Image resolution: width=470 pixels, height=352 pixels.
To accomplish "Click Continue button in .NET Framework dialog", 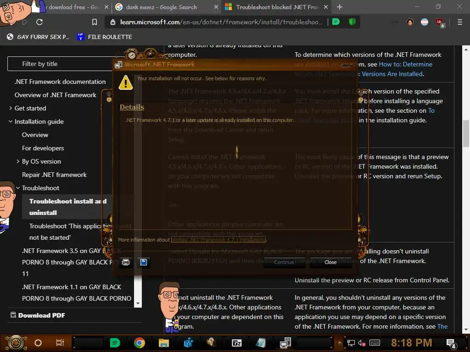I will coord(284,262).
